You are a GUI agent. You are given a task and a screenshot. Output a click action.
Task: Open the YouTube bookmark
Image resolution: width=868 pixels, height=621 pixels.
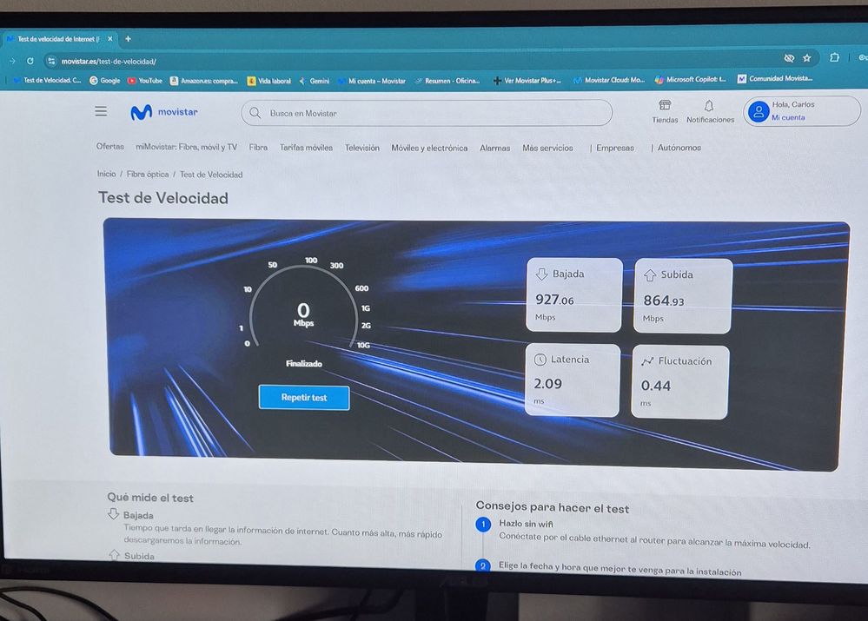coord(144,81)
